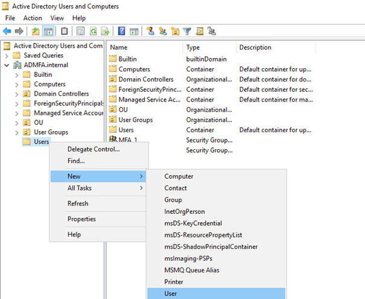
Task: Select Group in the New submenu
Action: point(173,200)
